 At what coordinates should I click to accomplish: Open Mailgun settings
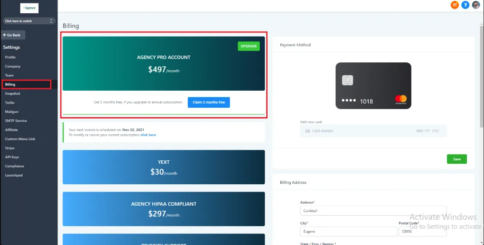(x=12, y=112)
